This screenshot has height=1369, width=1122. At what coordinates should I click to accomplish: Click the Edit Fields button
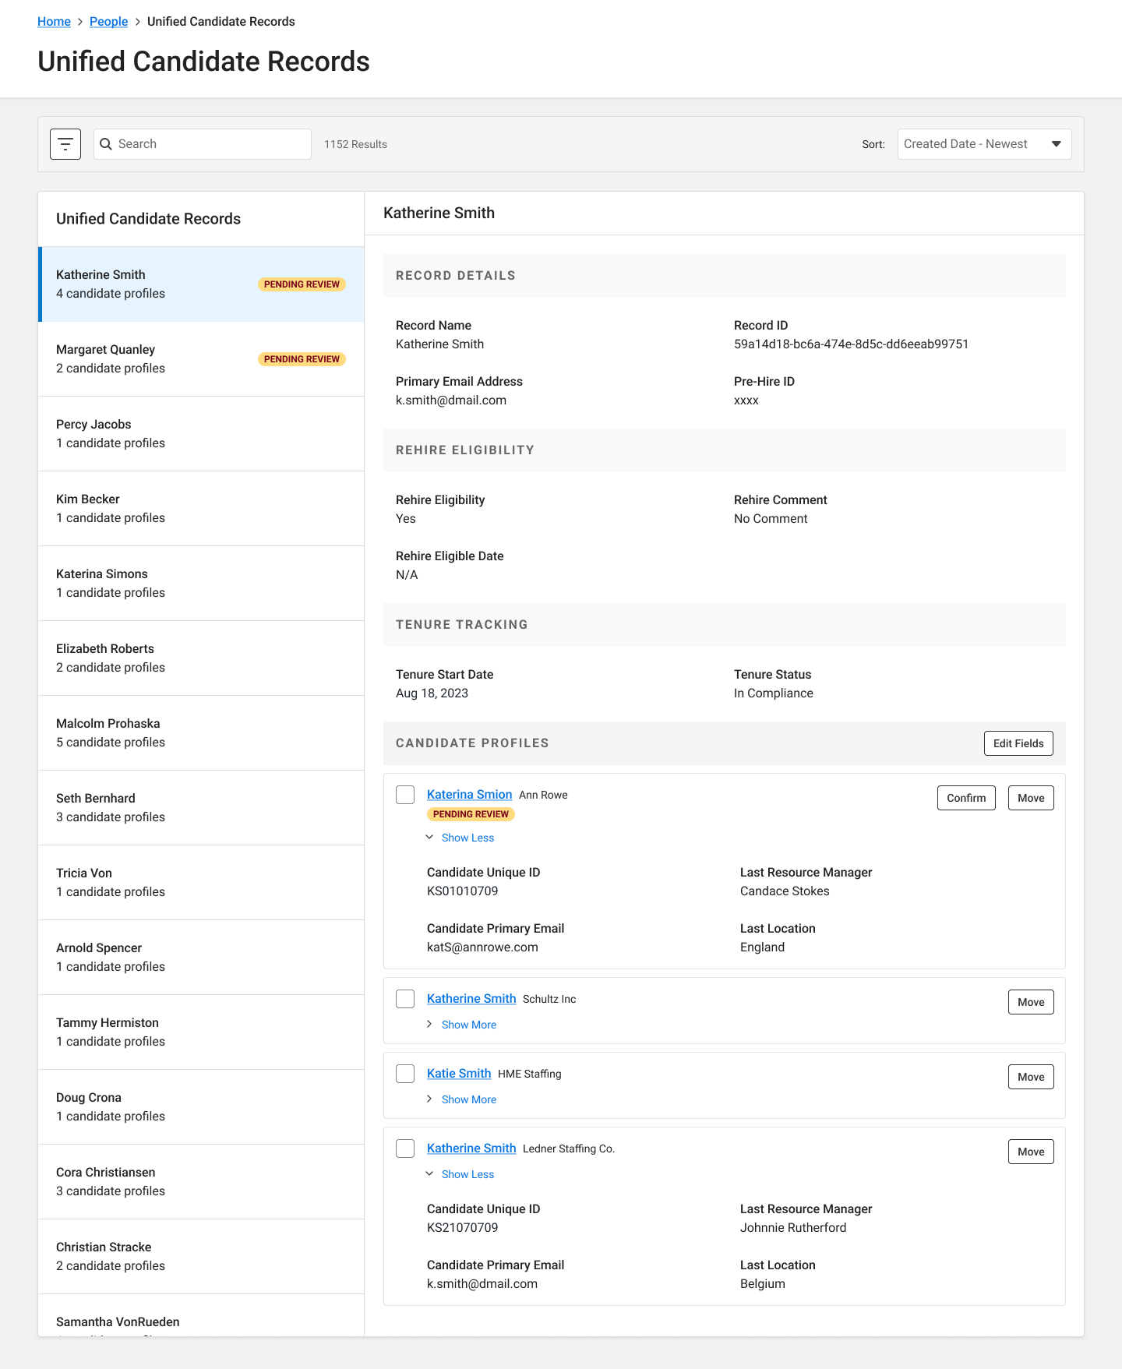click(x=1018, y=743)
